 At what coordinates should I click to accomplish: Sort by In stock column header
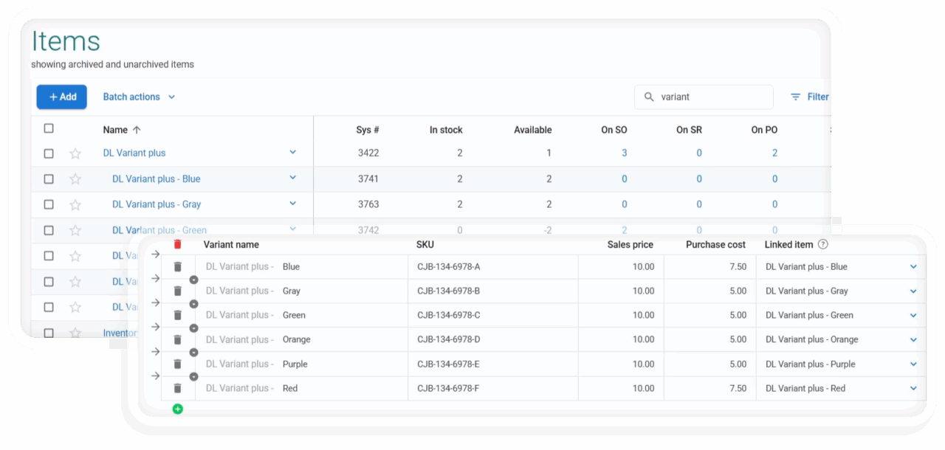[446, 130]
